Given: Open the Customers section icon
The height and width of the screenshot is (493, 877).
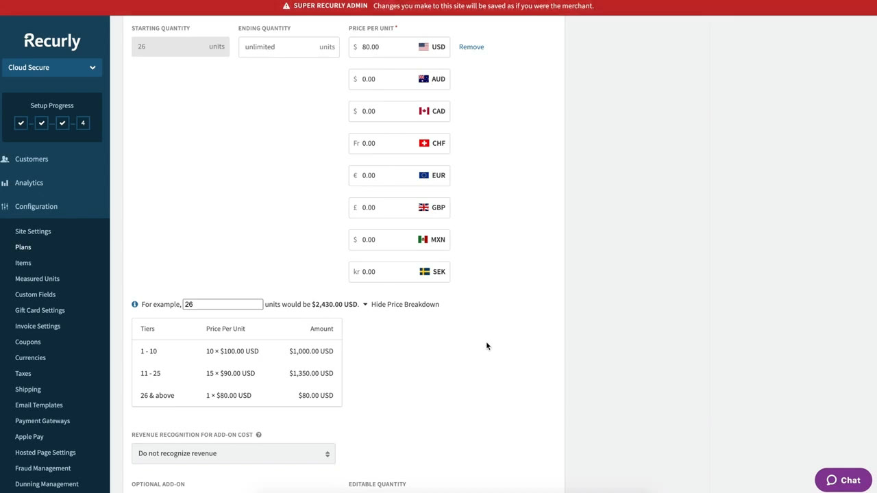Looking at the screenshot, I should 5,159.
